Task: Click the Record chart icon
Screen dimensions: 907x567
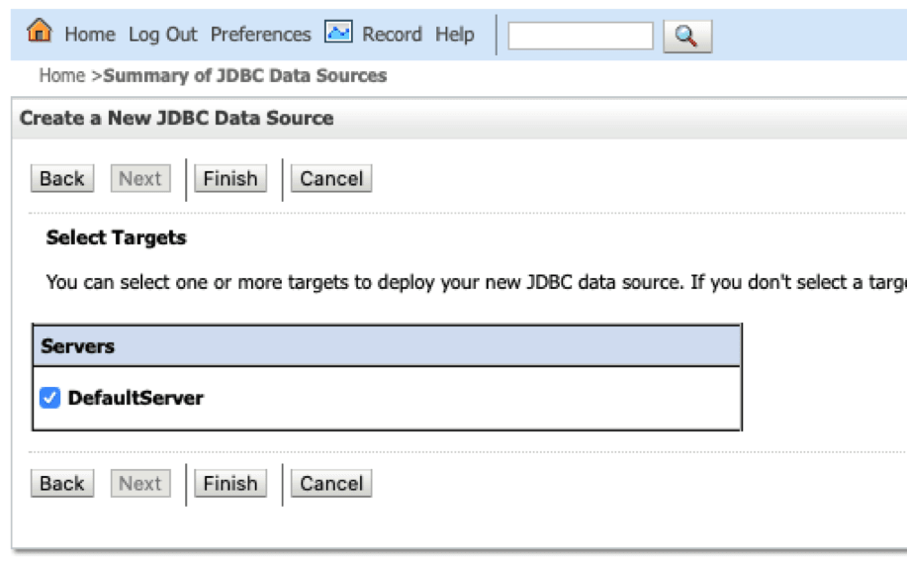Action: [x=338, y=32]
